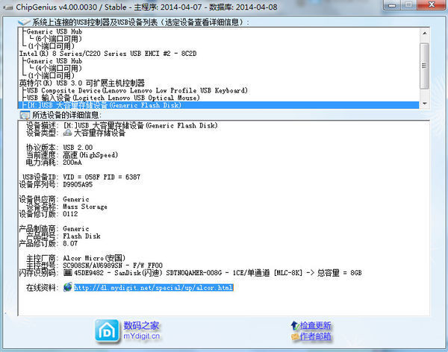Image resolution: width=448 pixels, height=352 pixels.
Task: Click the Alcor Micro(安国) vendor text
Action: [94, 258]
